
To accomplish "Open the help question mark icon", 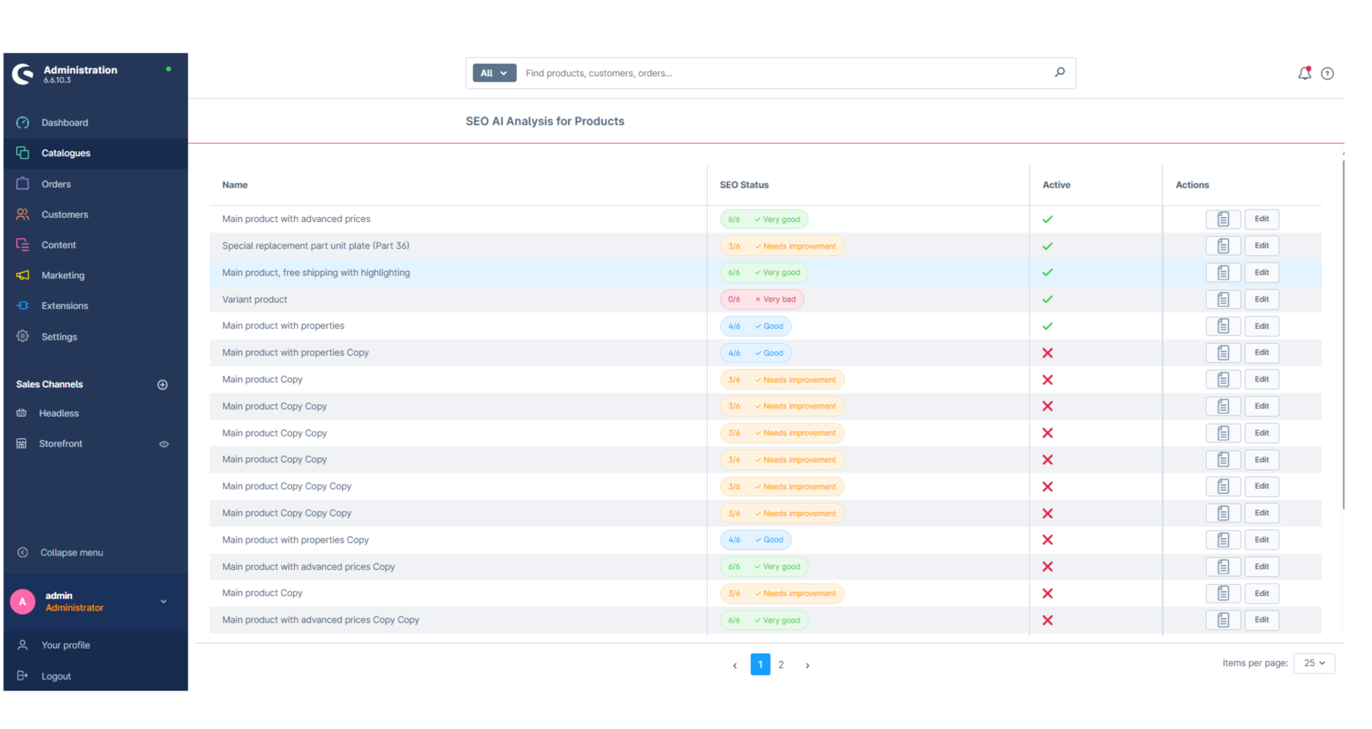I will (x=1327, y=74).
